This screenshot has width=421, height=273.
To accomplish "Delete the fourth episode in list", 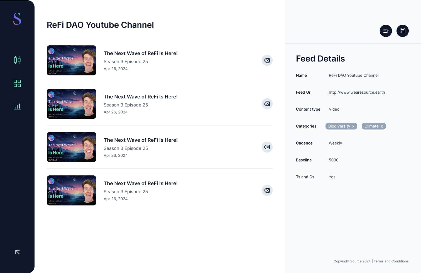I will 267,190.
